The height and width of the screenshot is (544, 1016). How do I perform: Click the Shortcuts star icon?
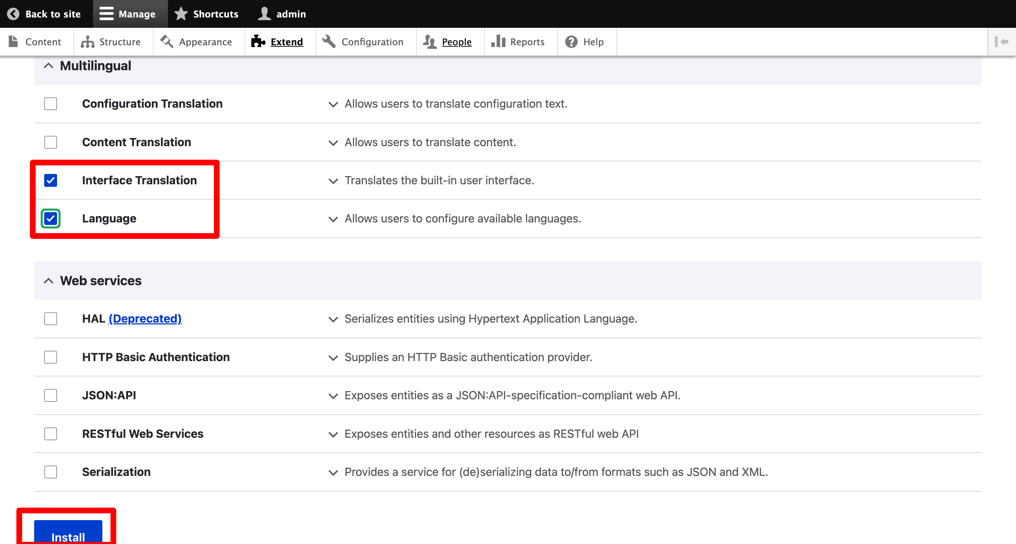click(181, 14)
